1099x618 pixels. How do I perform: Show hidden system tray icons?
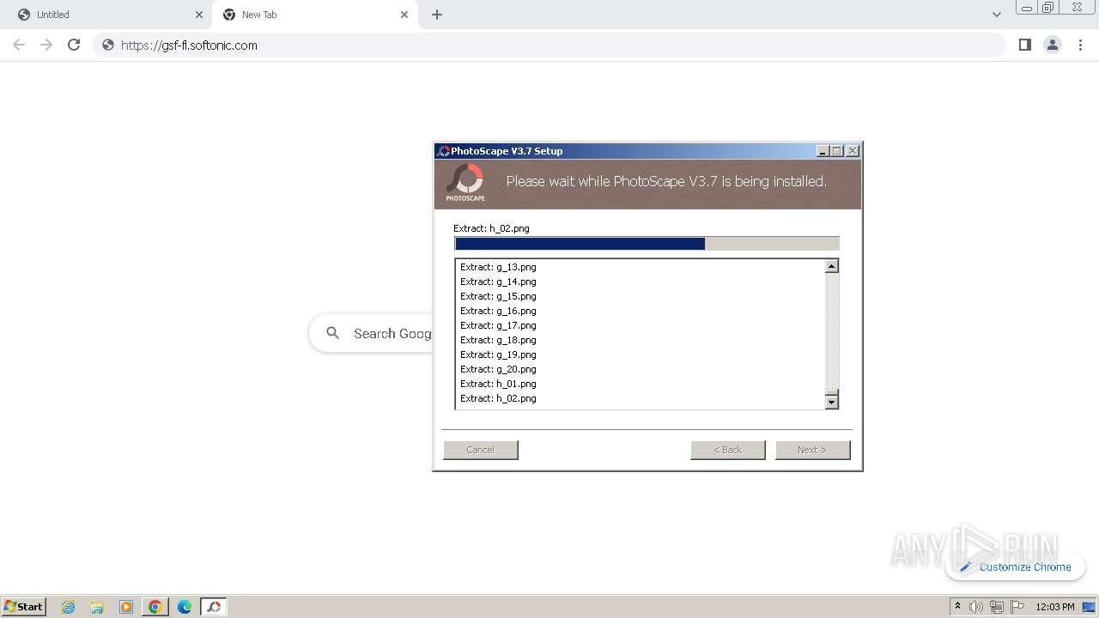tap(957, 607)
